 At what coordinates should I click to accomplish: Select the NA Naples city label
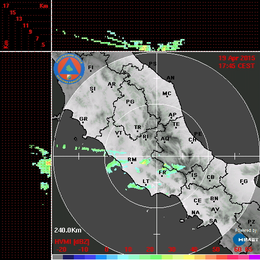tap(196, 213)
